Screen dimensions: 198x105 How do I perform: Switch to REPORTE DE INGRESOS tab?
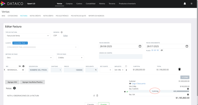tap(96, 16)
